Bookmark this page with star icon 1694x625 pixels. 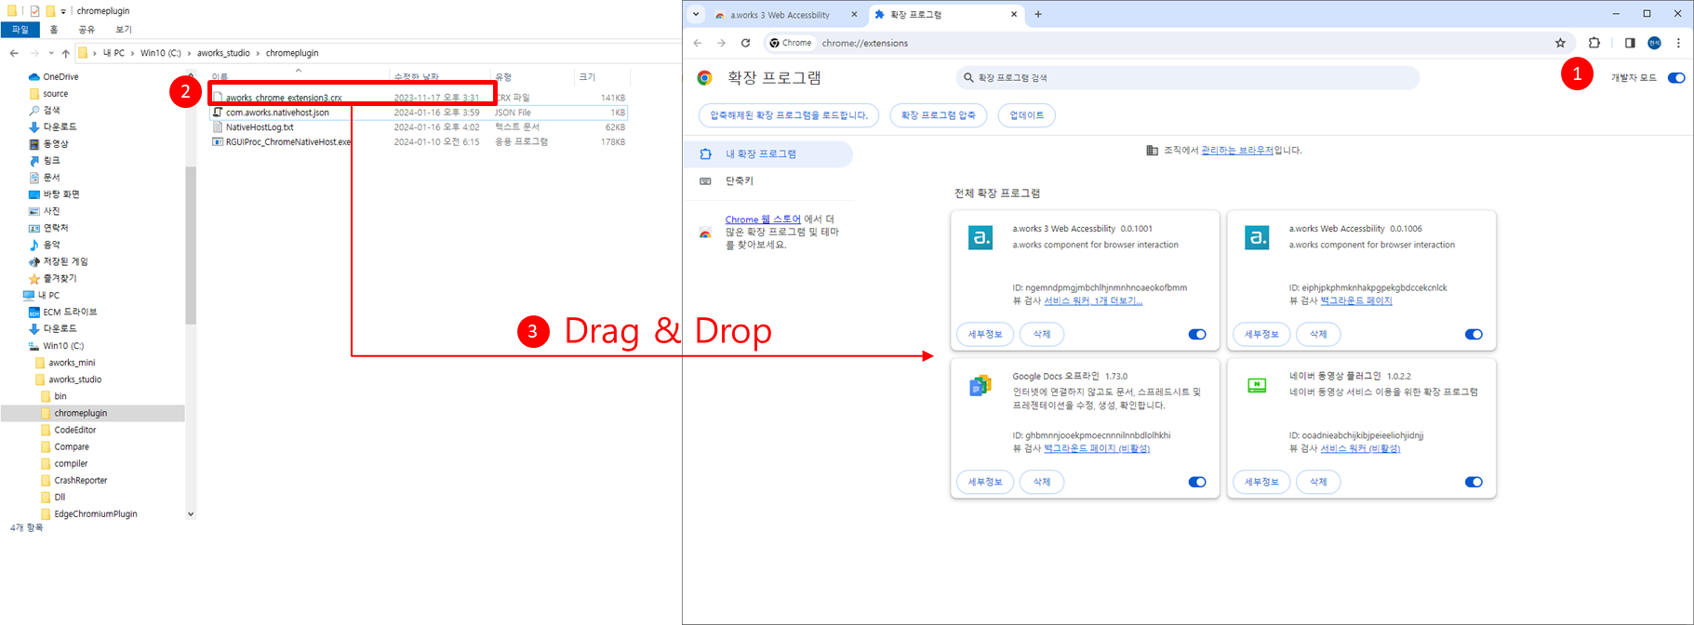[x=1560, y=43]
